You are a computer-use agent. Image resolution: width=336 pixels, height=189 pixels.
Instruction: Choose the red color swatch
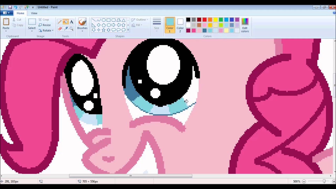204,20
